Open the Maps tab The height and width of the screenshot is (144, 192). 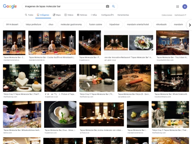57,15
